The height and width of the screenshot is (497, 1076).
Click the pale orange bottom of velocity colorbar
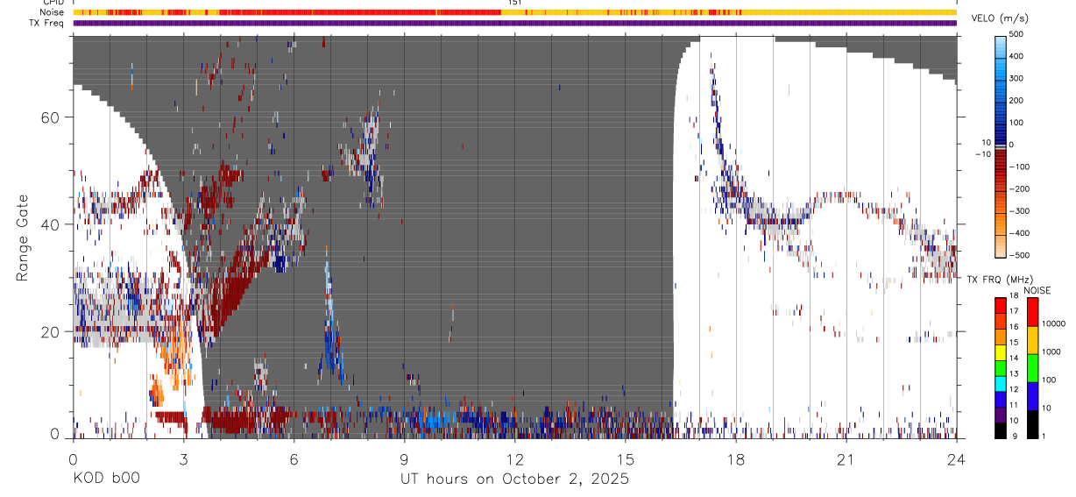point(1001,248)
